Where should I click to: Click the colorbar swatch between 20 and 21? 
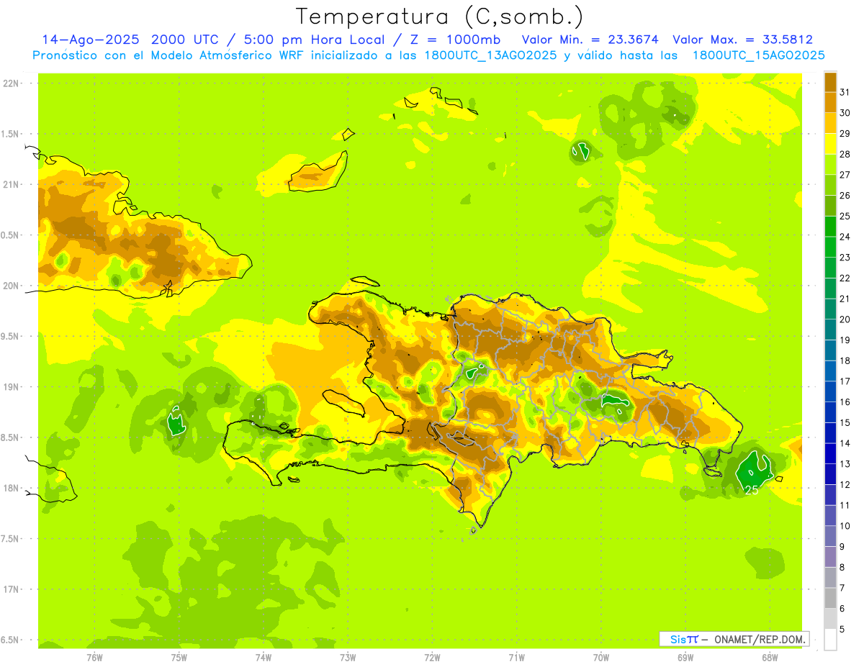[830, 309]
